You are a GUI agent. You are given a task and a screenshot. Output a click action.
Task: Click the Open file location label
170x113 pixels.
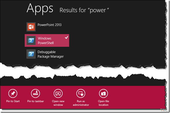tap(104, 103)
